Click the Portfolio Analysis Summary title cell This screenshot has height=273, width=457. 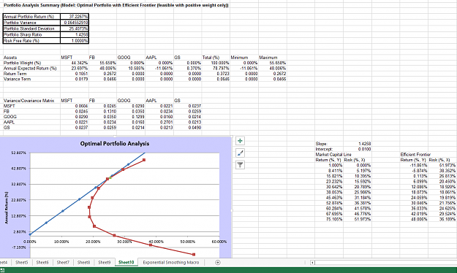point(116,5)
